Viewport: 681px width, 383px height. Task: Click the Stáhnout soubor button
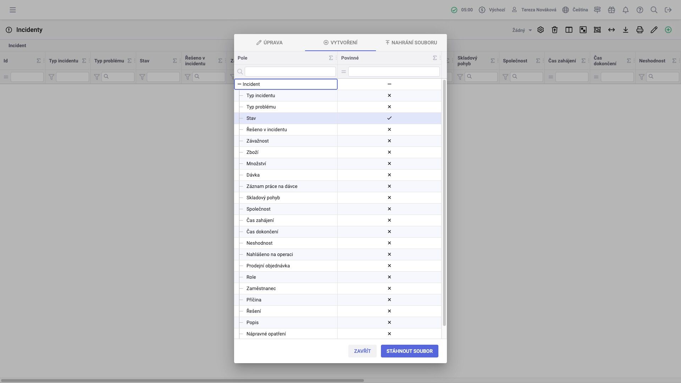click(409, 351)
